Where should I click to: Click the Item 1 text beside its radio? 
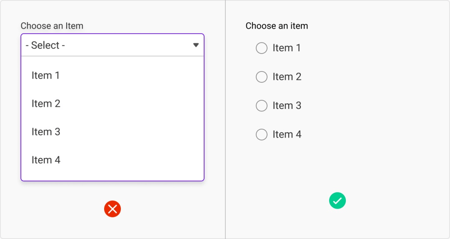(286, 48)
